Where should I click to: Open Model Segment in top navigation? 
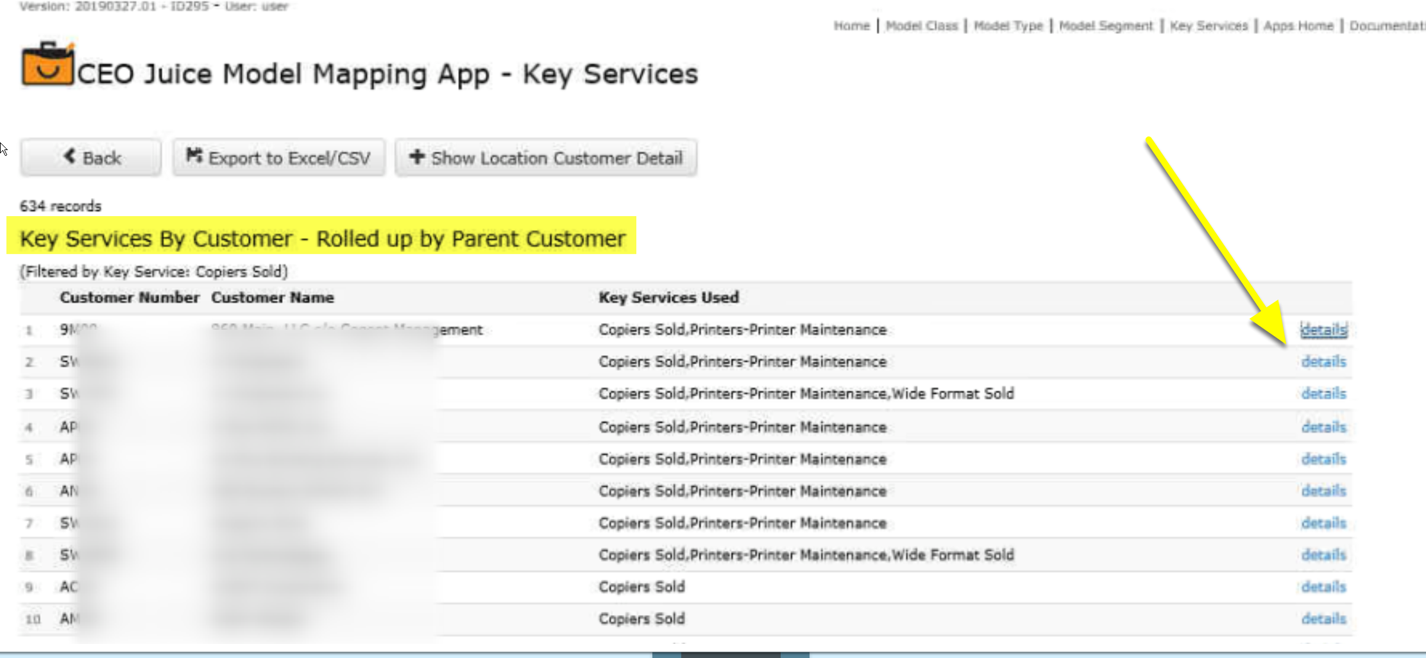[x=1106, y=26]
